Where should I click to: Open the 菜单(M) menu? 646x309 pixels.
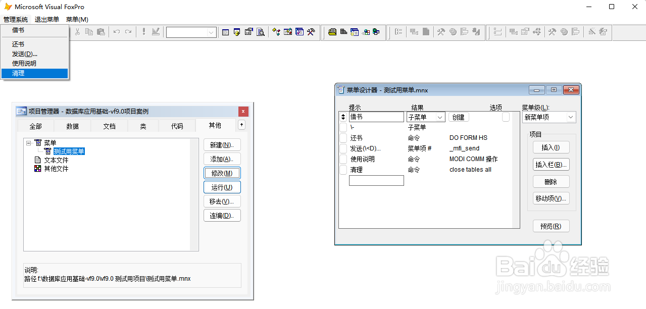(x=77, y=19)
